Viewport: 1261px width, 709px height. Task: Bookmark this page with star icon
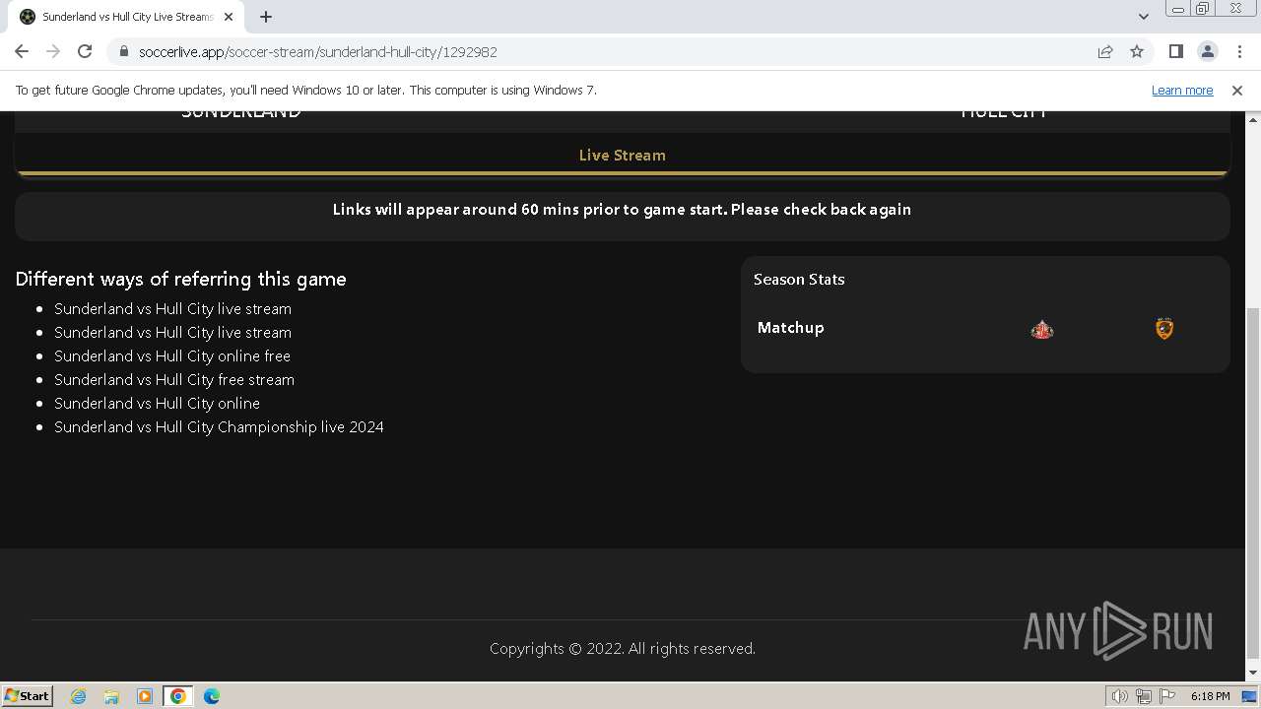click(1137, 51)
